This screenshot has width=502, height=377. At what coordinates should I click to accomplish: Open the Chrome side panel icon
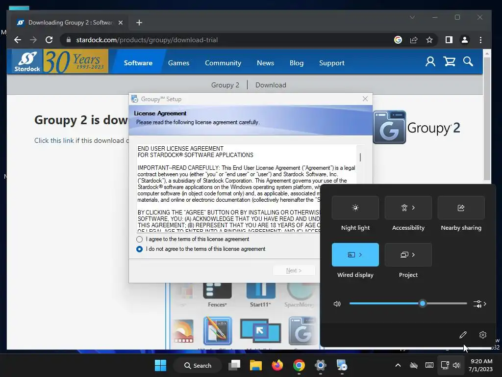click(x=449, y=40)
